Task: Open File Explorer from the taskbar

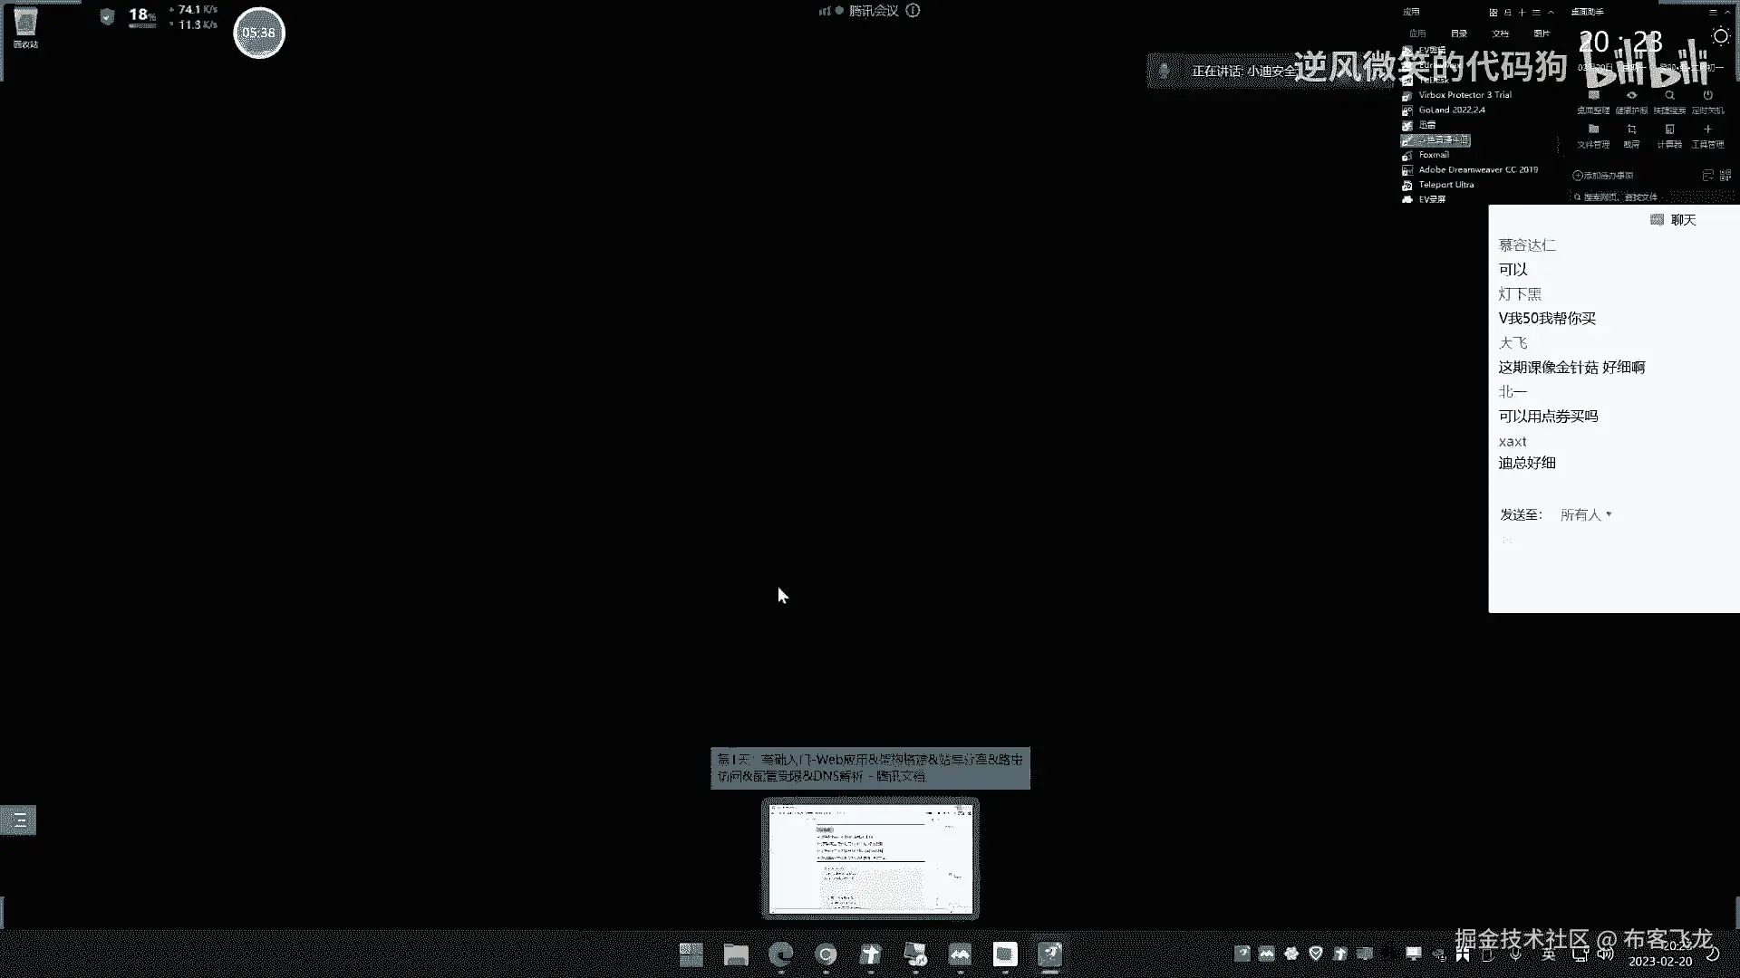Action: pyautogui.click(x=736, y=954)
